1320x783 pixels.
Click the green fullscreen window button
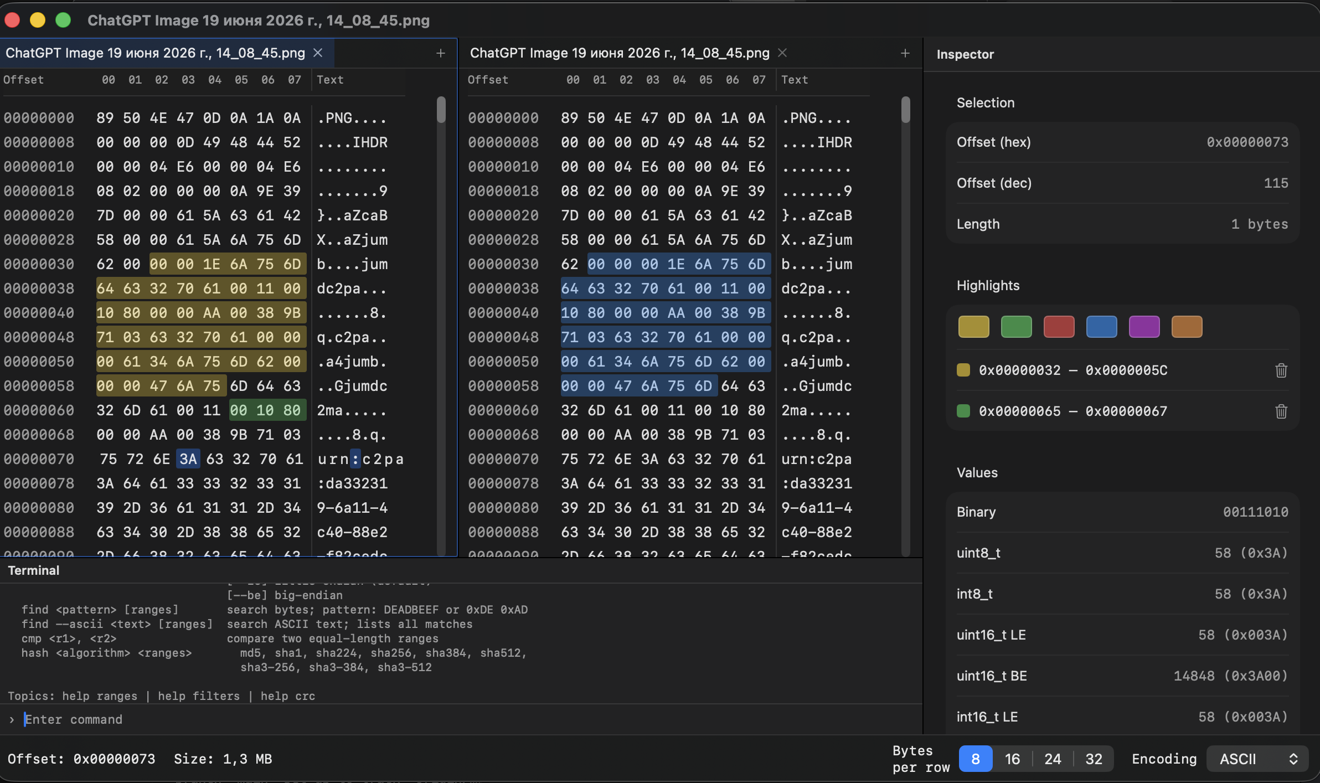click(63, 20)
